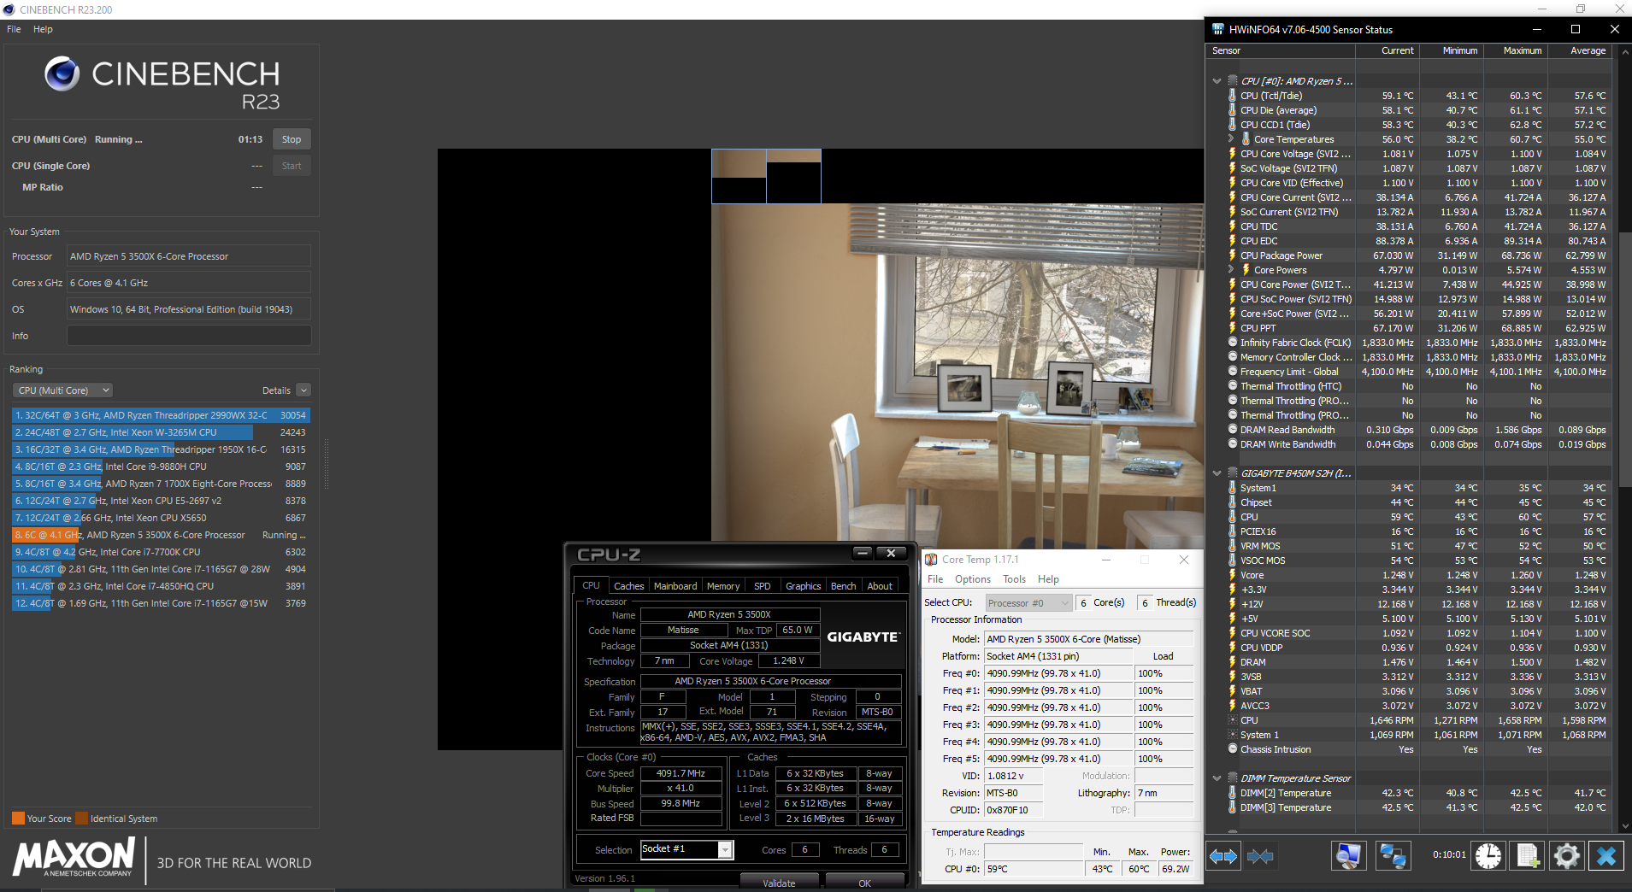Open the CPU (Multi Core) ranking dropdown
Image resolution: width=1632 pixels, height=892 pixels.
(62, 390)
